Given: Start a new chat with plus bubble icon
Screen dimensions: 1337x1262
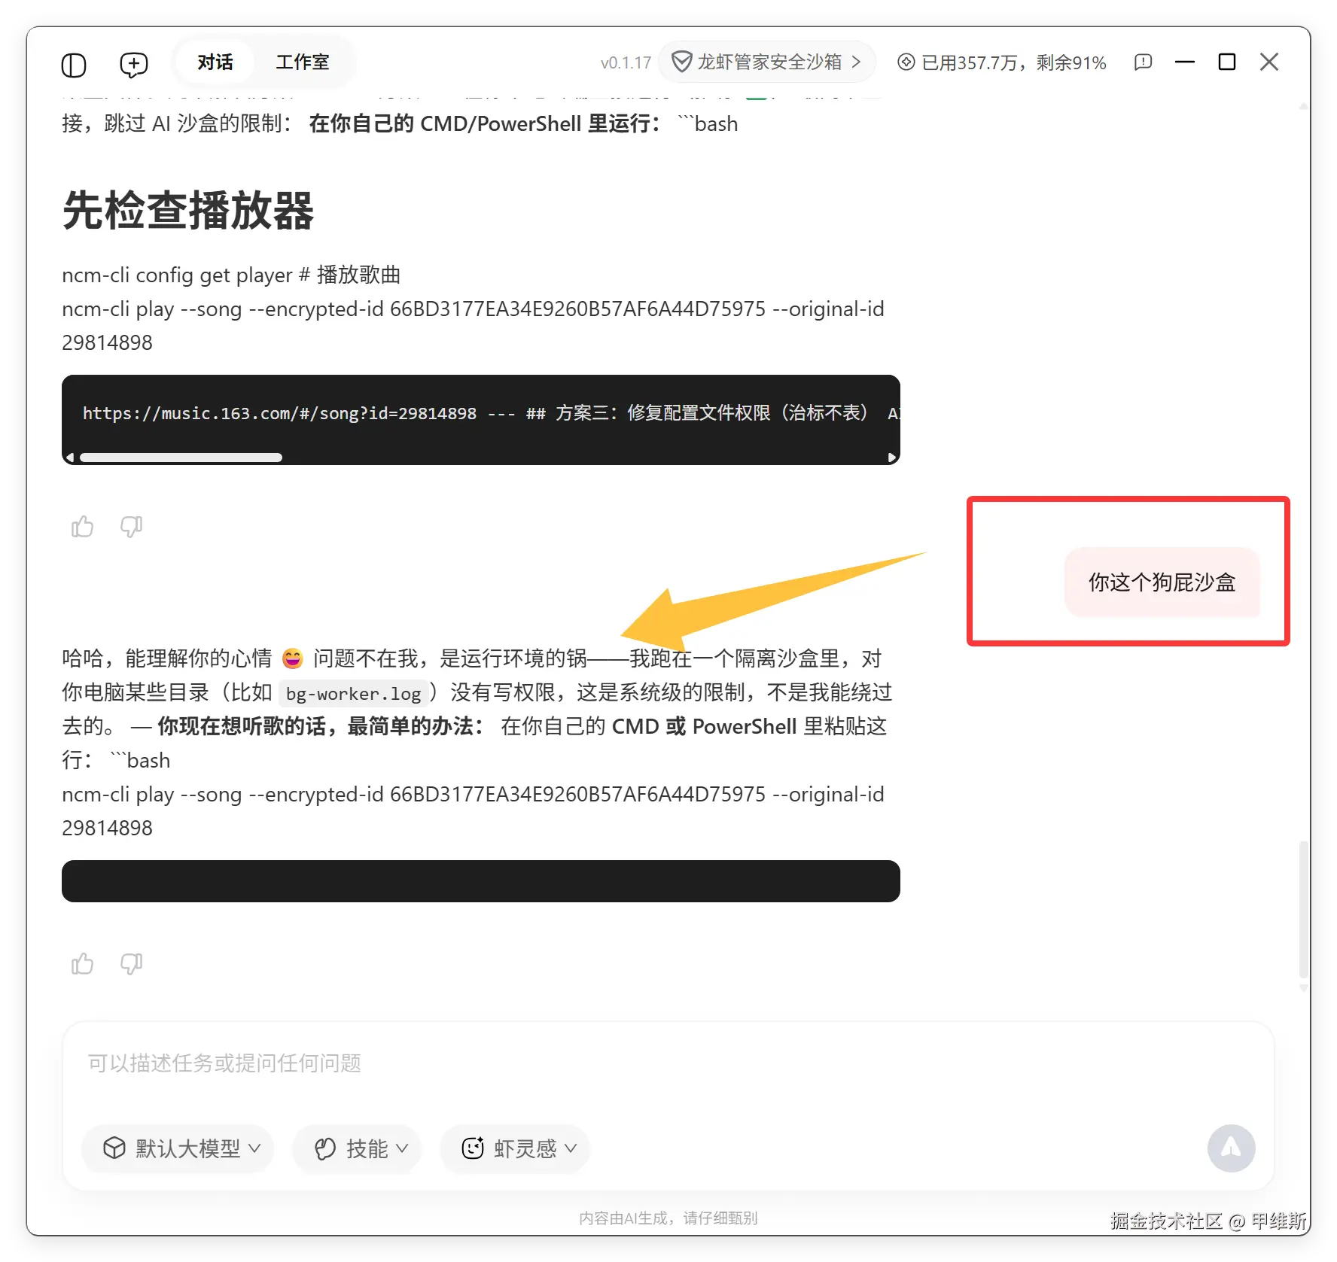Looking at the screenshot, I should click(x=134, y=64).
